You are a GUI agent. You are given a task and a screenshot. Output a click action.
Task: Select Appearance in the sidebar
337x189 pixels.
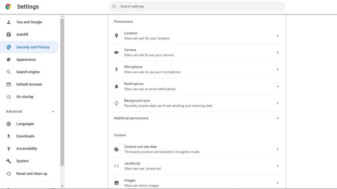pos(26,60)
